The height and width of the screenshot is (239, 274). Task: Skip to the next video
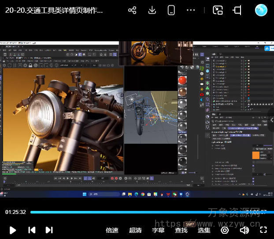point(49,230)
